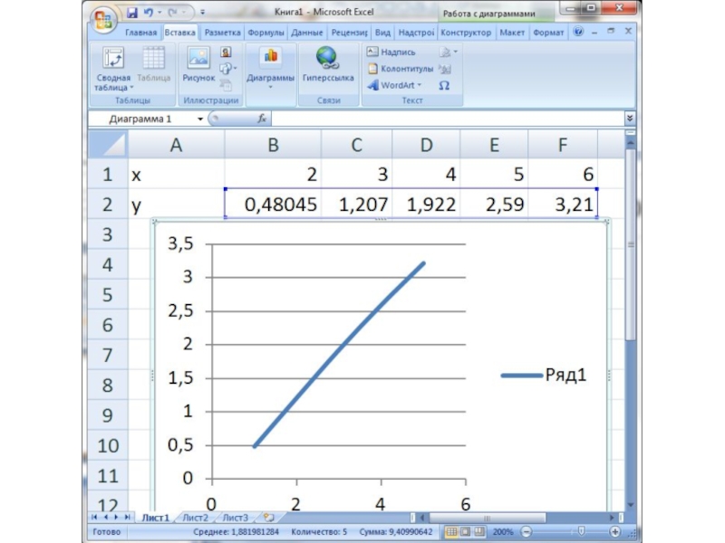Screen dimensions: 725x543
Task: Insert a text box with Надпись
Action: tap(391, 52)
